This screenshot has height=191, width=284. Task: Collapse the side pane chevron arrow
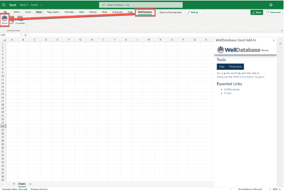click(280, 44)
